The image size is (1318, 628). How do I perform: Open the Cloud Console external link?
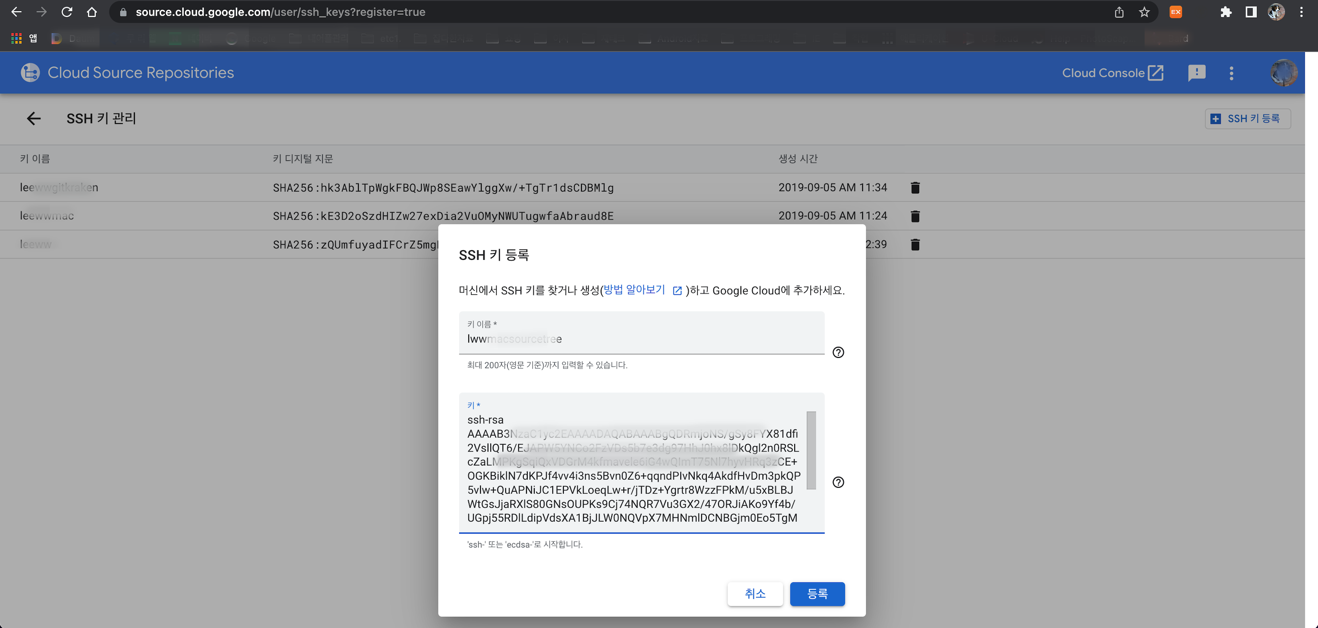coord(1113,73)
